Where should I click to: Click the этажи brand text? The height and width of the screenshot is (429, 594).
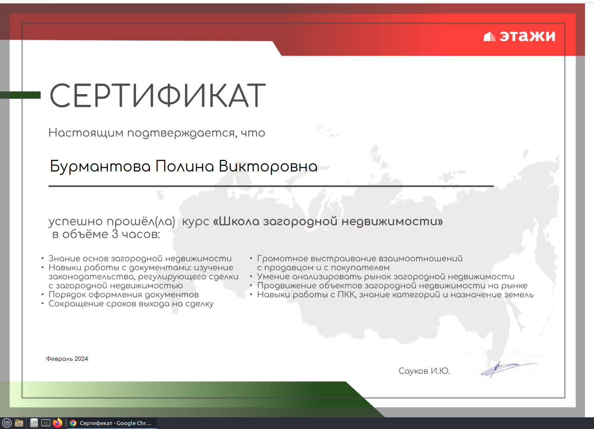click(x=527, y=36)
